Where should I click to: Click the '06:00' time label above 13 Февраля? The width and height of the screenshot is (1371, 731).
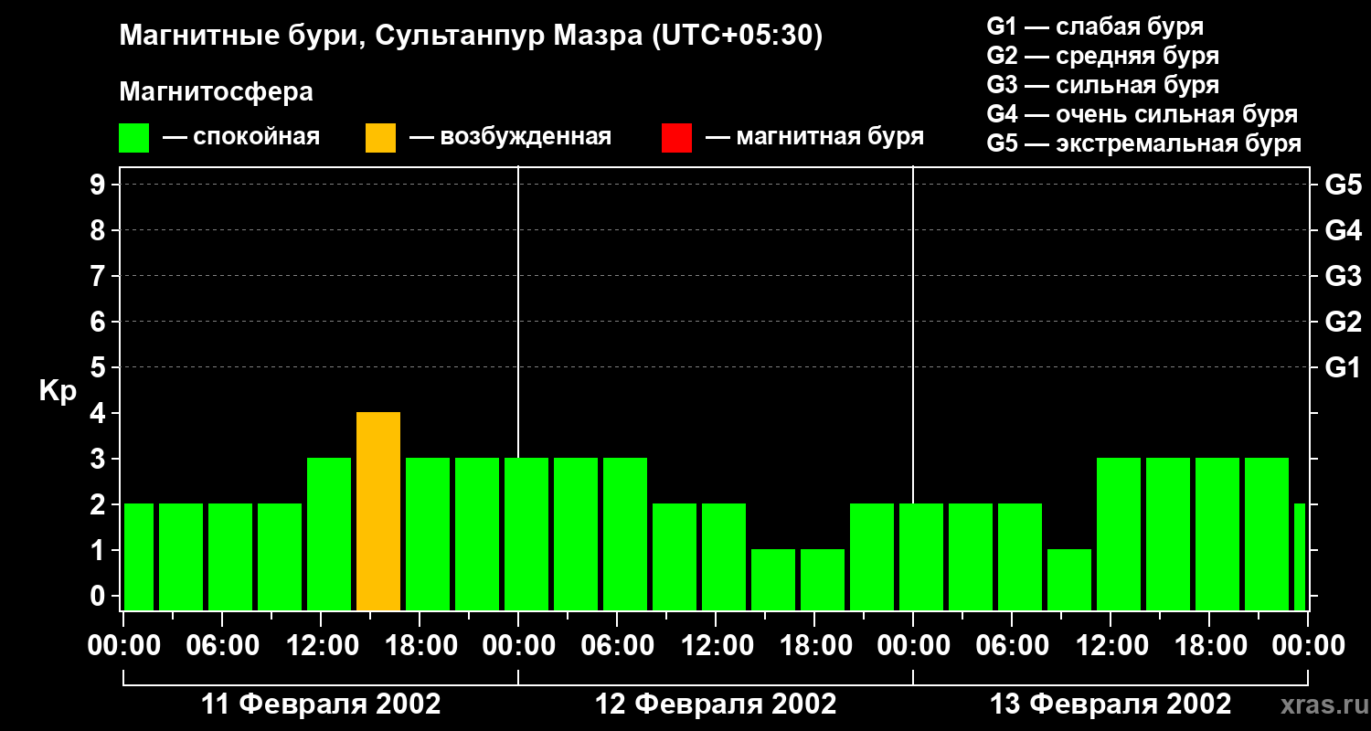1012,646
